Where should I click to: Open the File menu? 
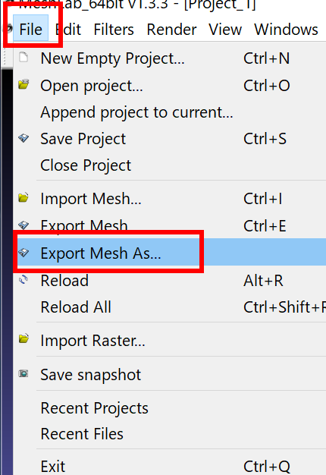tap(30, 30)
